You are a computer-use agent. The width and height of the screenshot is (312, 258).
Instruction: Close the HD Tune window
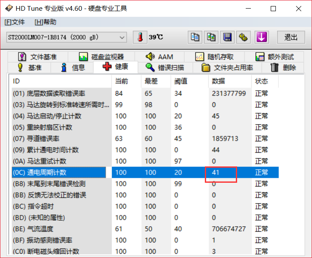point(299,9)
